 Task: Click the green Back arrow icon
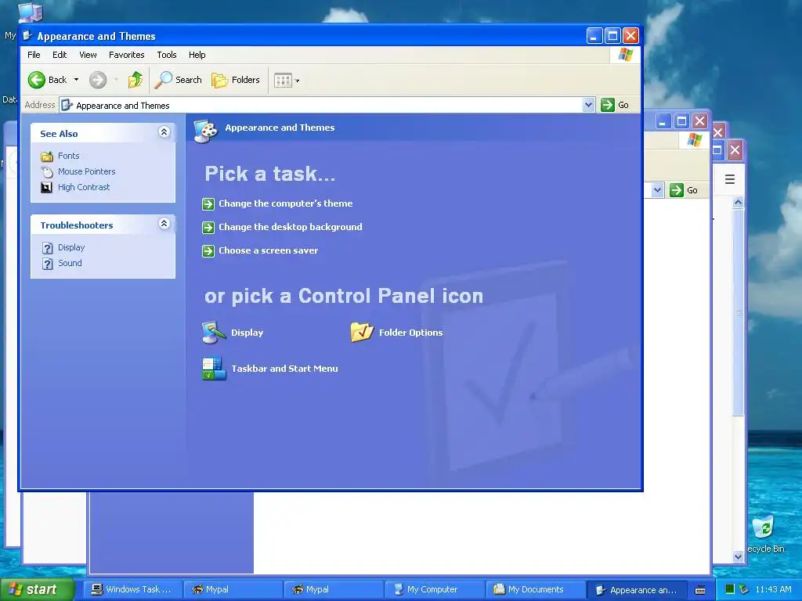click(x=37, y=80)
